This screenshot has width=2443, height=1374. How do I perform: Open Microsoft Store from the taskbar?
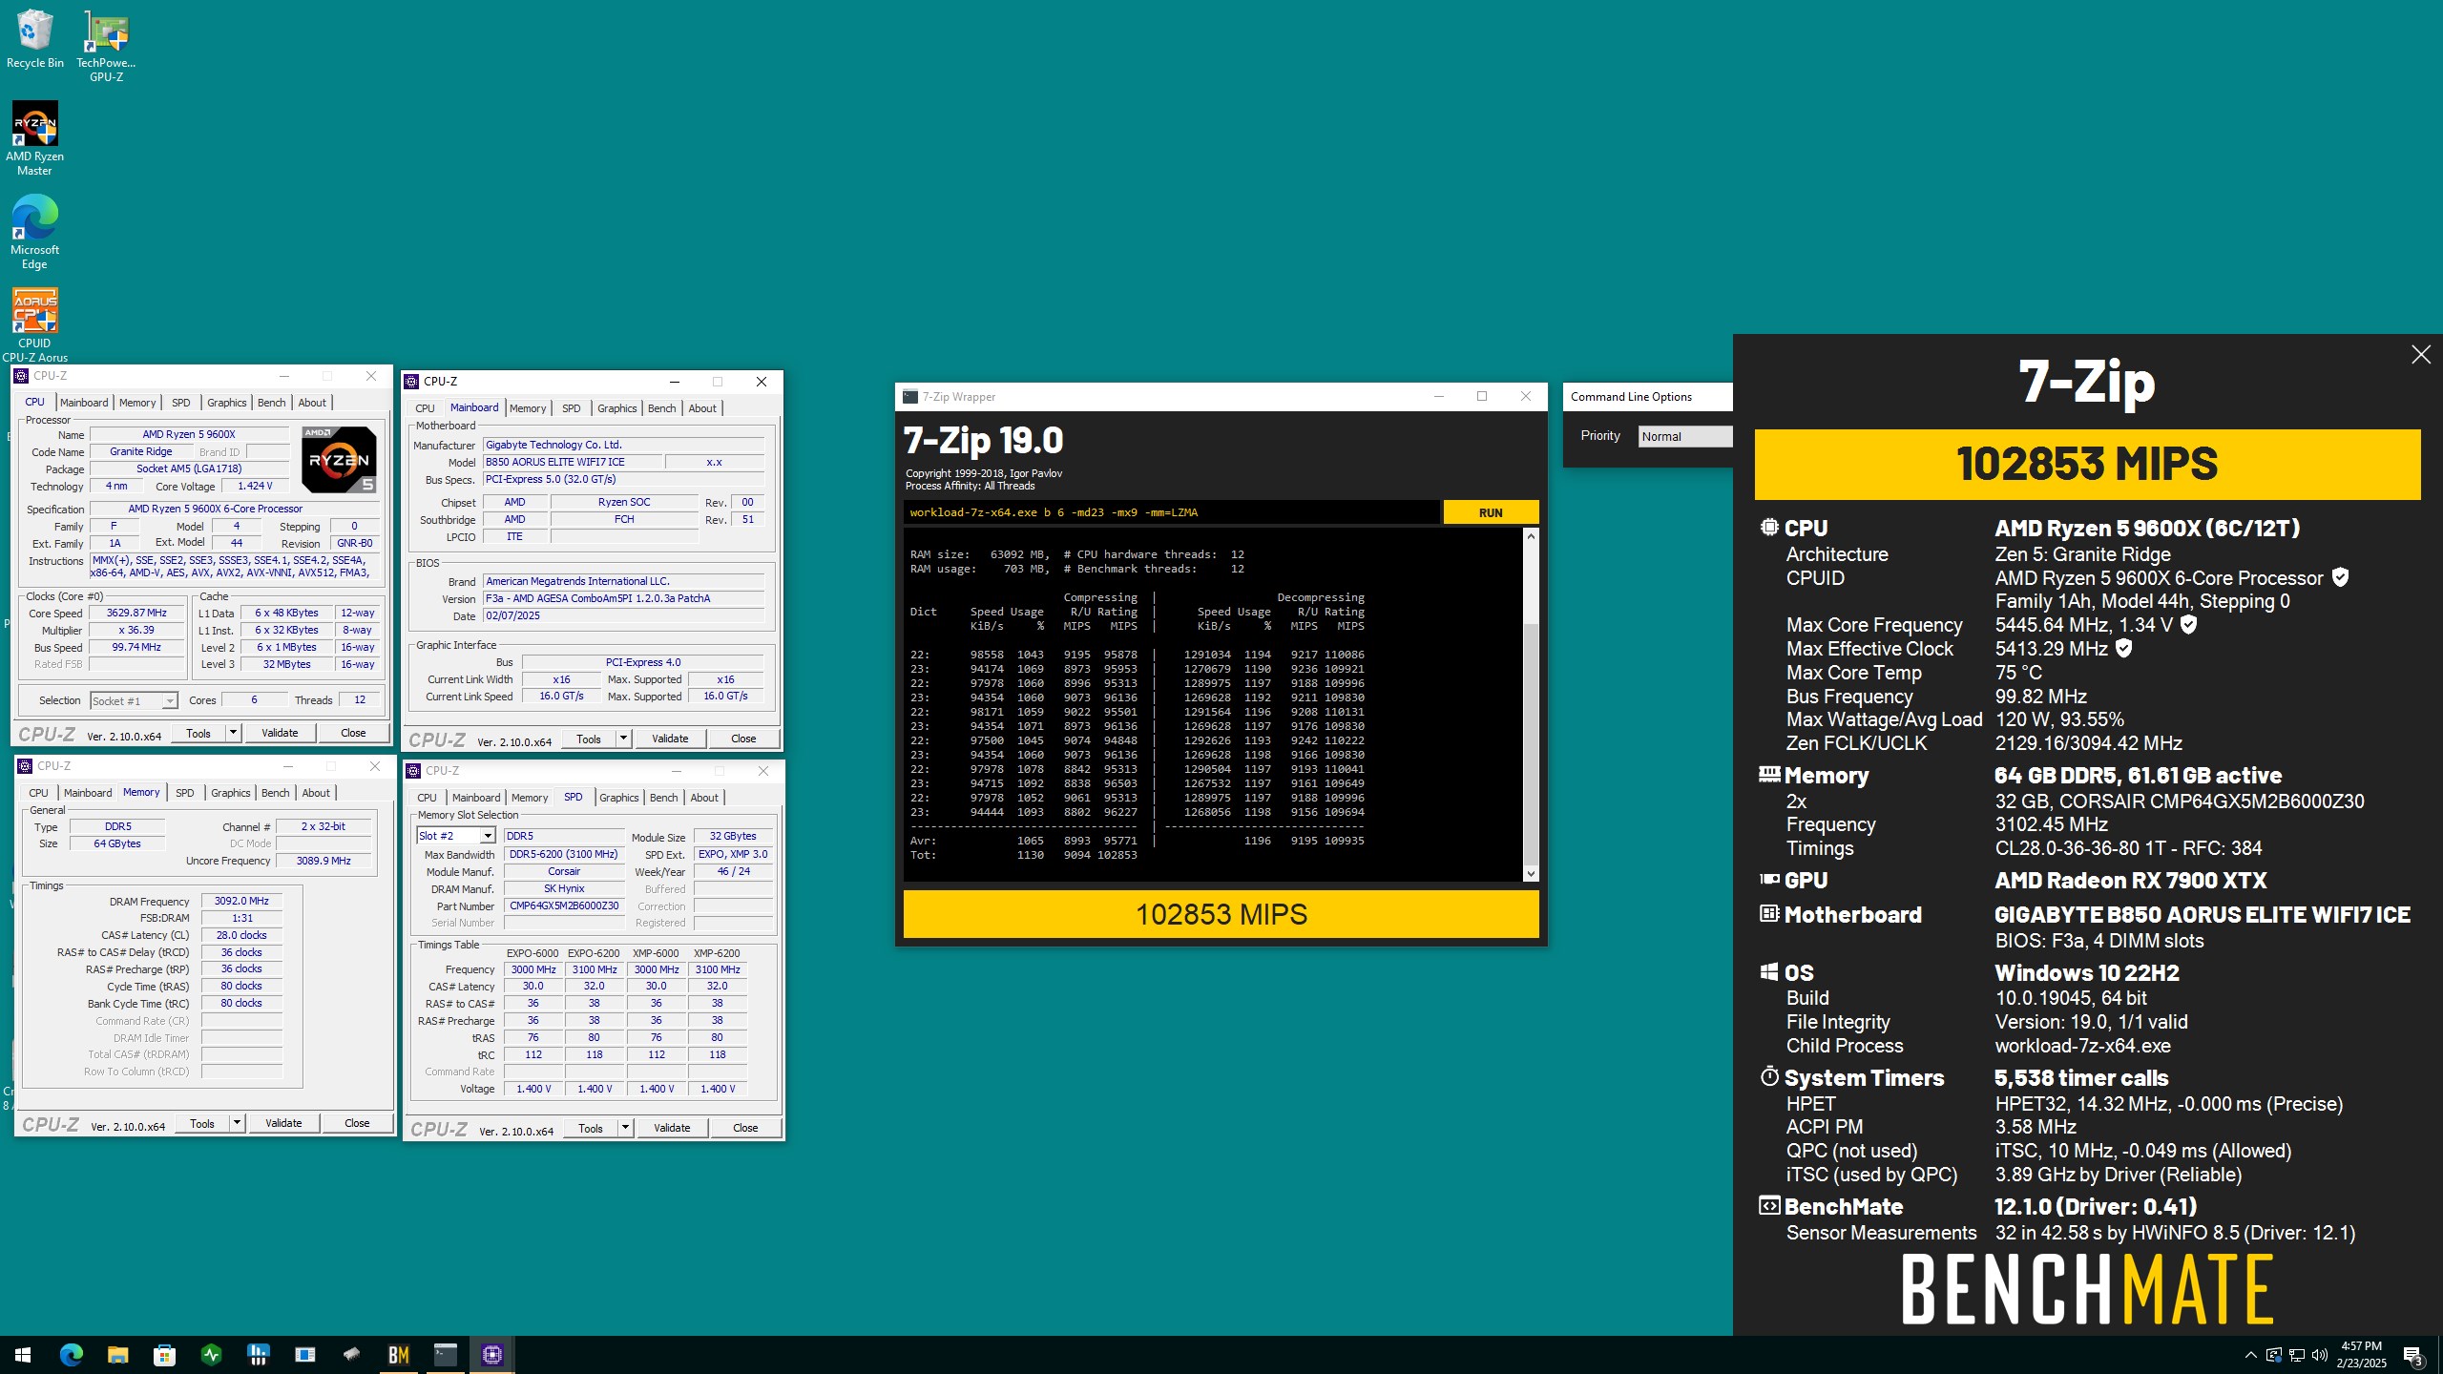164,1354
